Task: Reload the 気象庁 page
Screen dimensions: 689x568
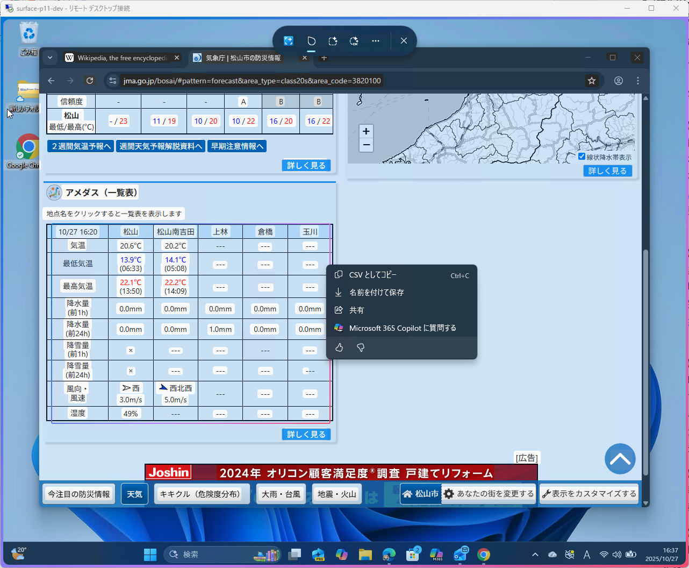Action: (90, 80)
